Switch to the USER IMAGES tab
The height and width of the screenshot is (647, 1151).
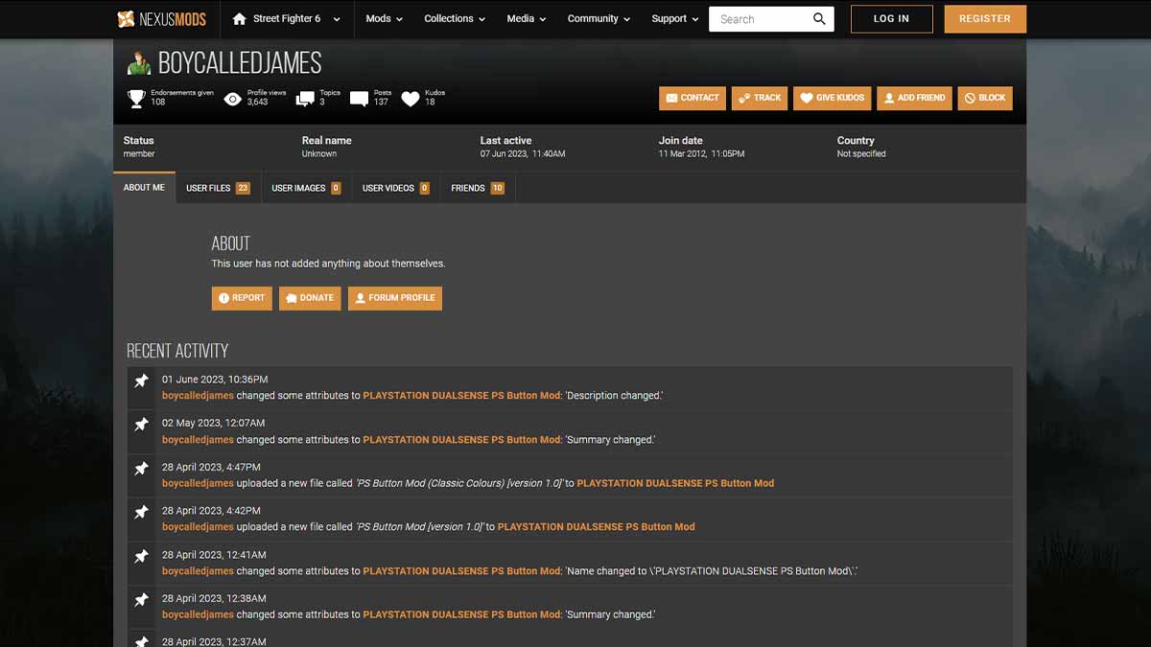click(306, 188)
